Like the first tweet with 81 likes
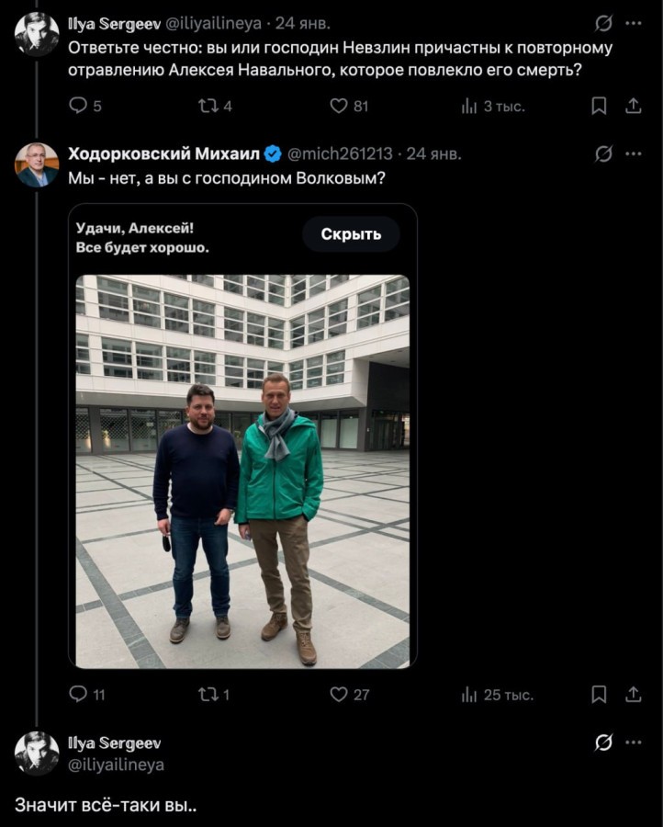This screenshot has width=663, height=827. tap(339, 106)
